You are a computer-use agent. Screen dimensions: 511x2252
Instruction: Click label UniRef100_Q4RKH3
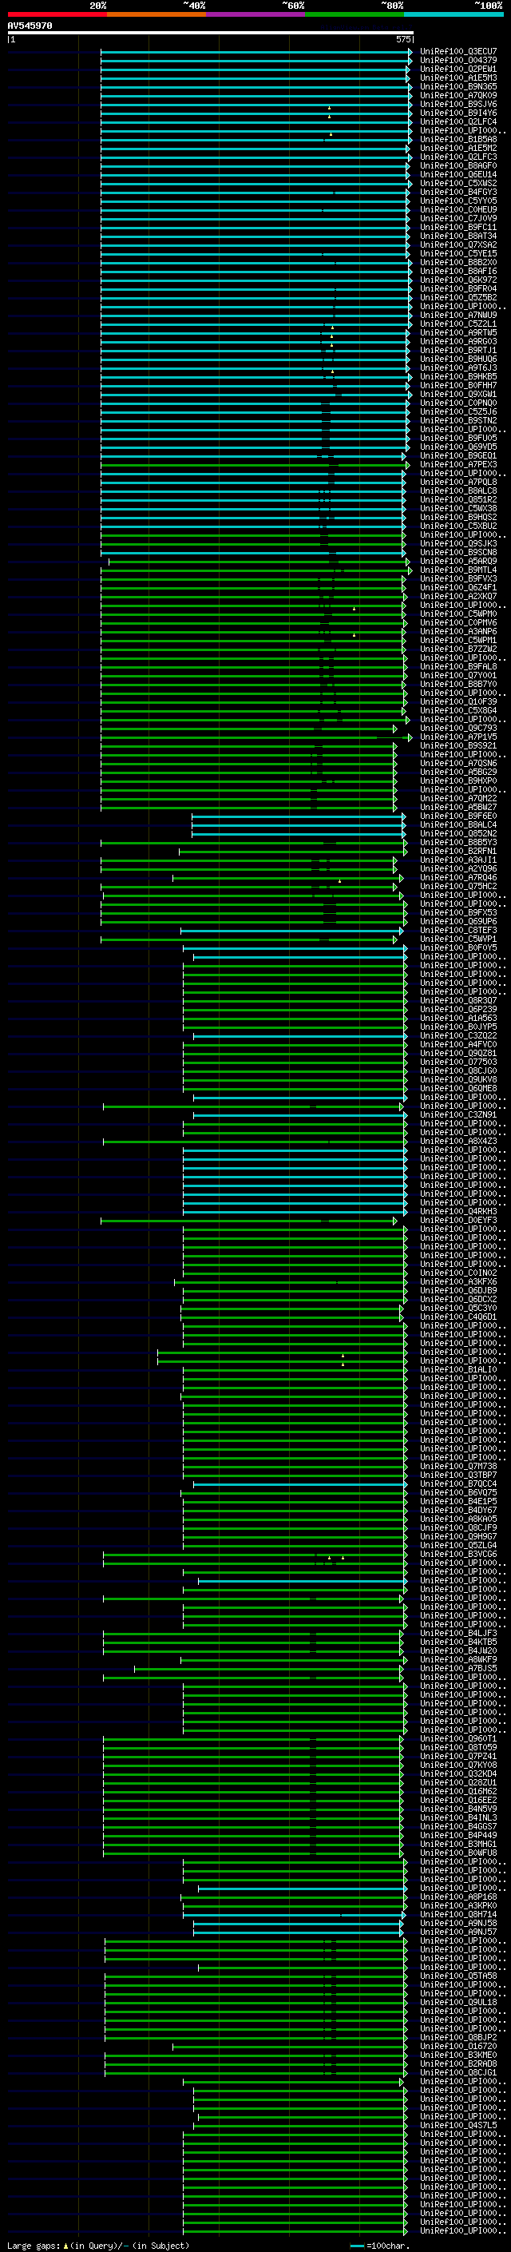tap(458, 1212)
